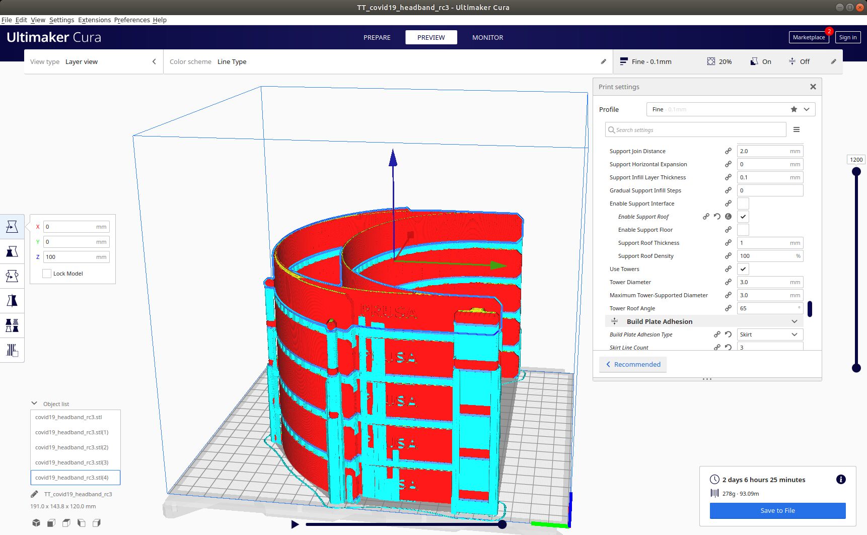This screenshot has height=535, width=867.
Task: Click the Support Roof Density field
Action: (770, 256)
